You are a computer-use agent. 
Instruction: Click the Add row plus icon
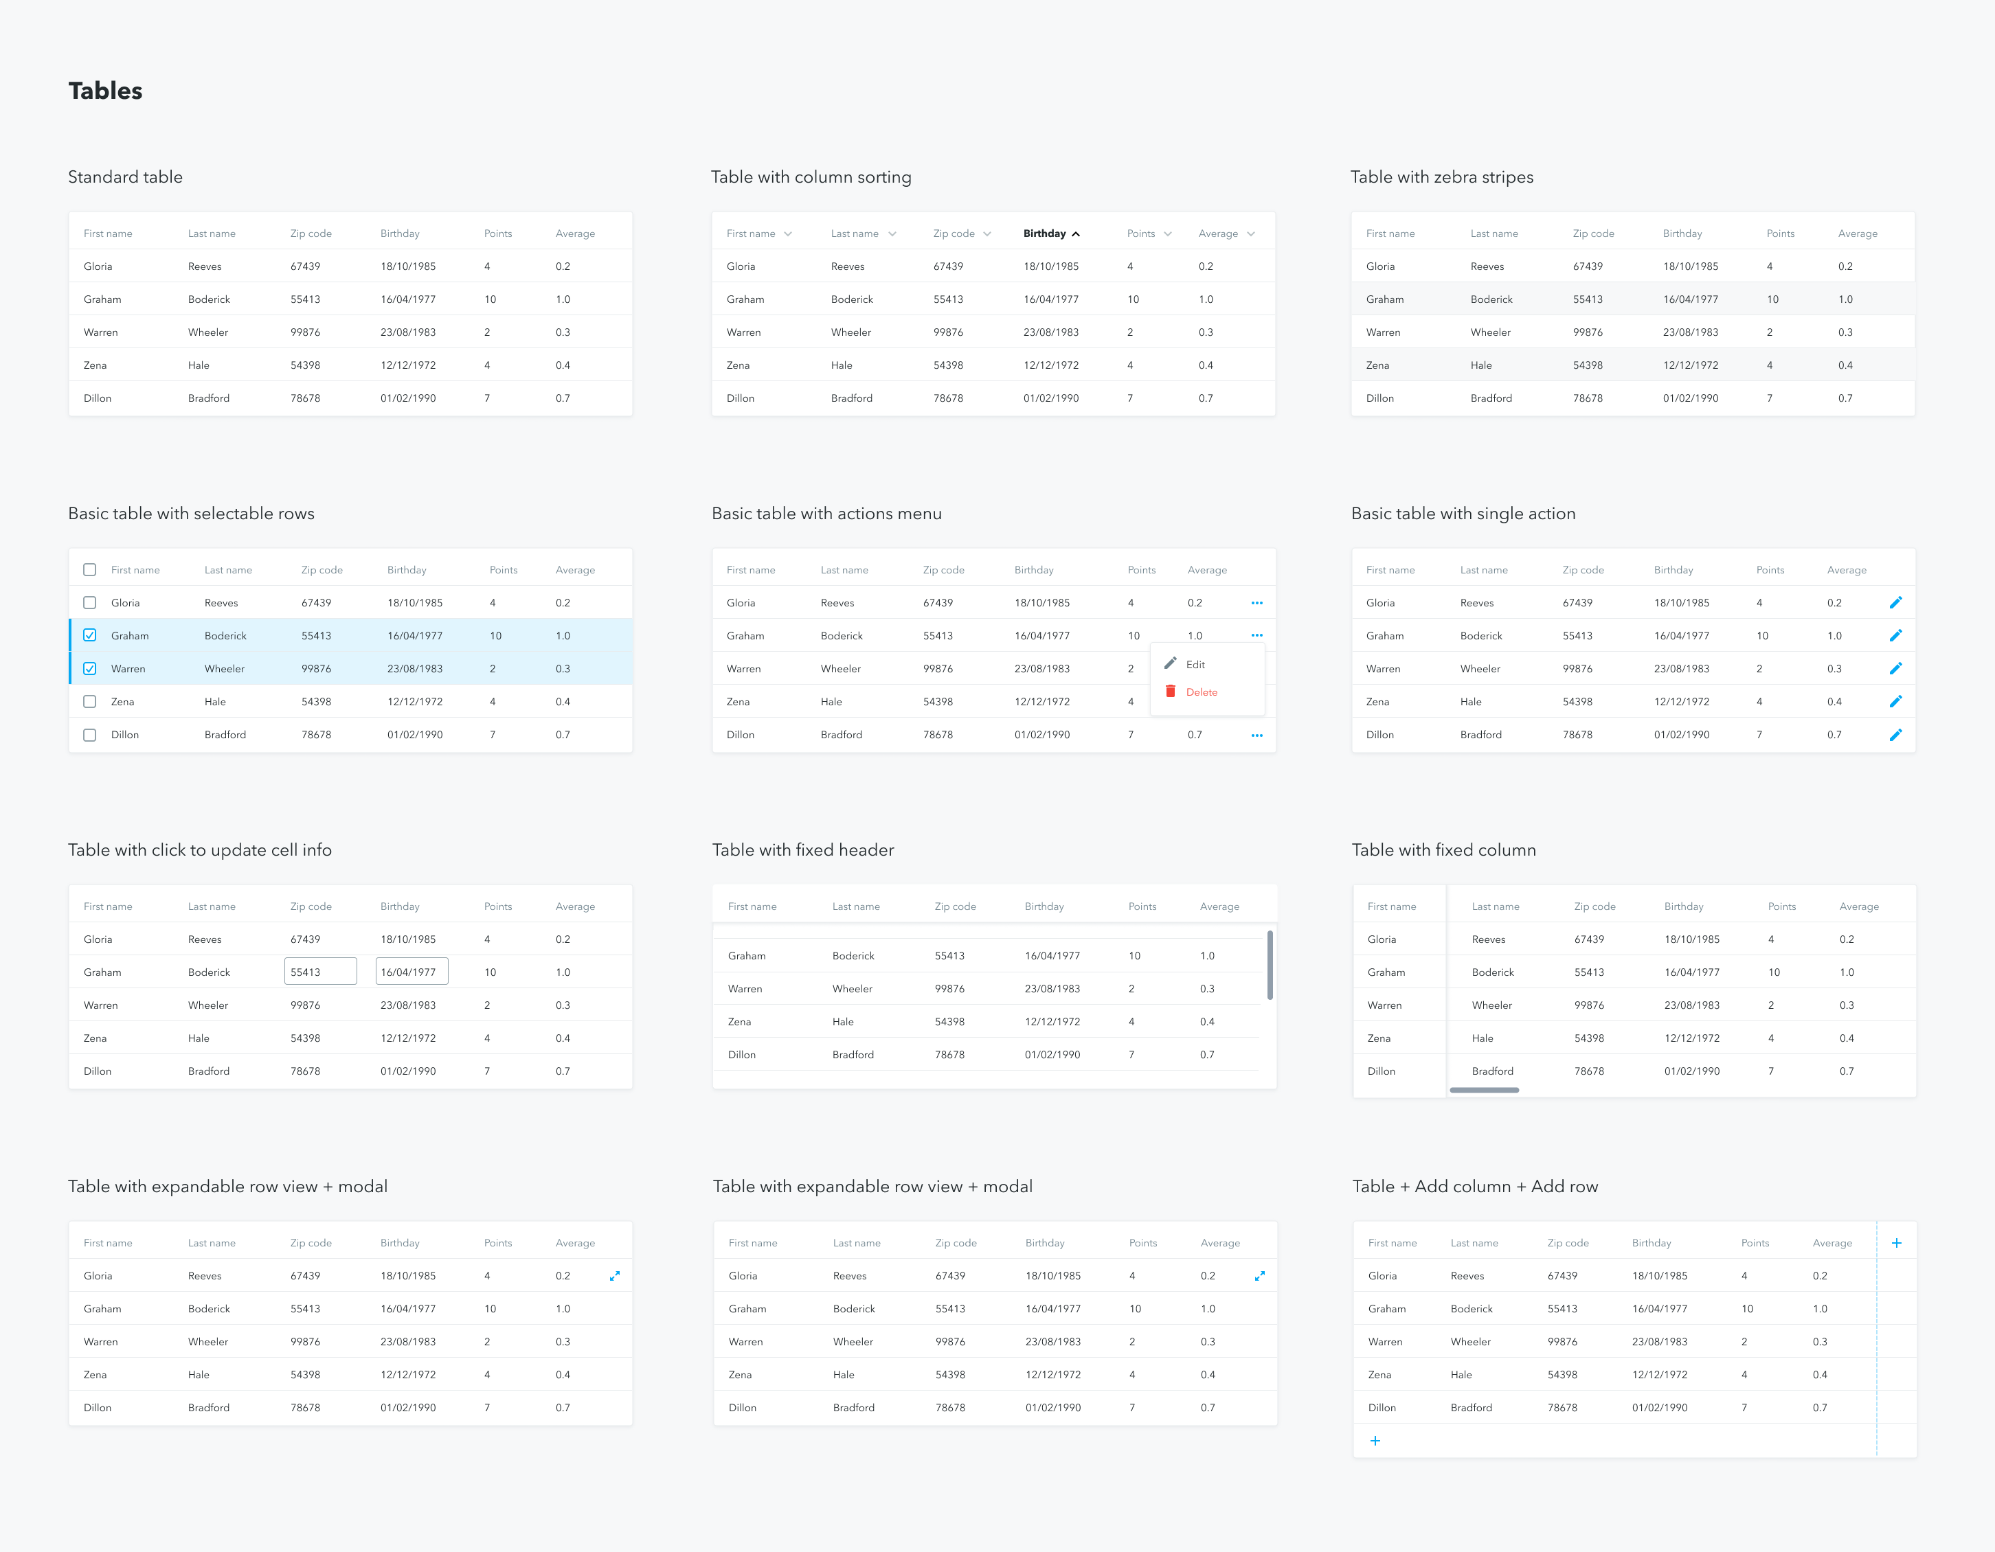1375,1441
